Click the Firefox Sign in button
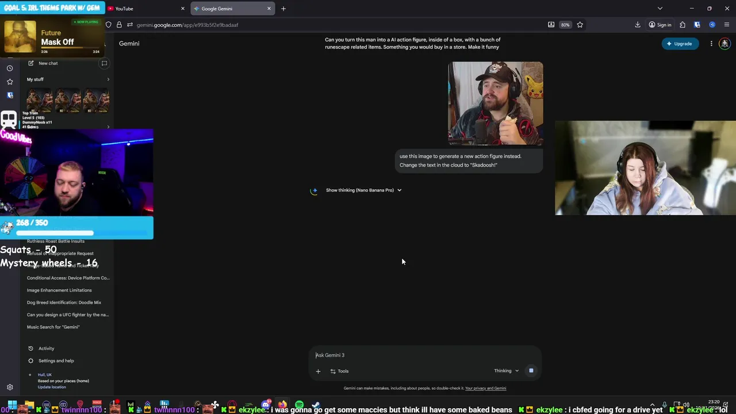Screen dimensions: 736x414 click(x=660, y=25)
